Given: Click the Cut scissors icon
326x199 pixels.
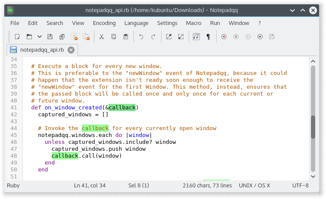Looking at the screenshot, I should 102,37.
